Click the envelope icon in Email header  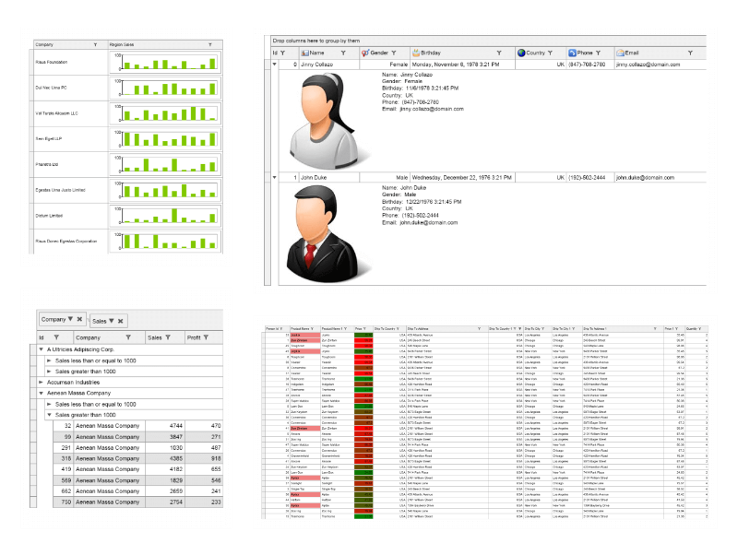coord(620,53)
